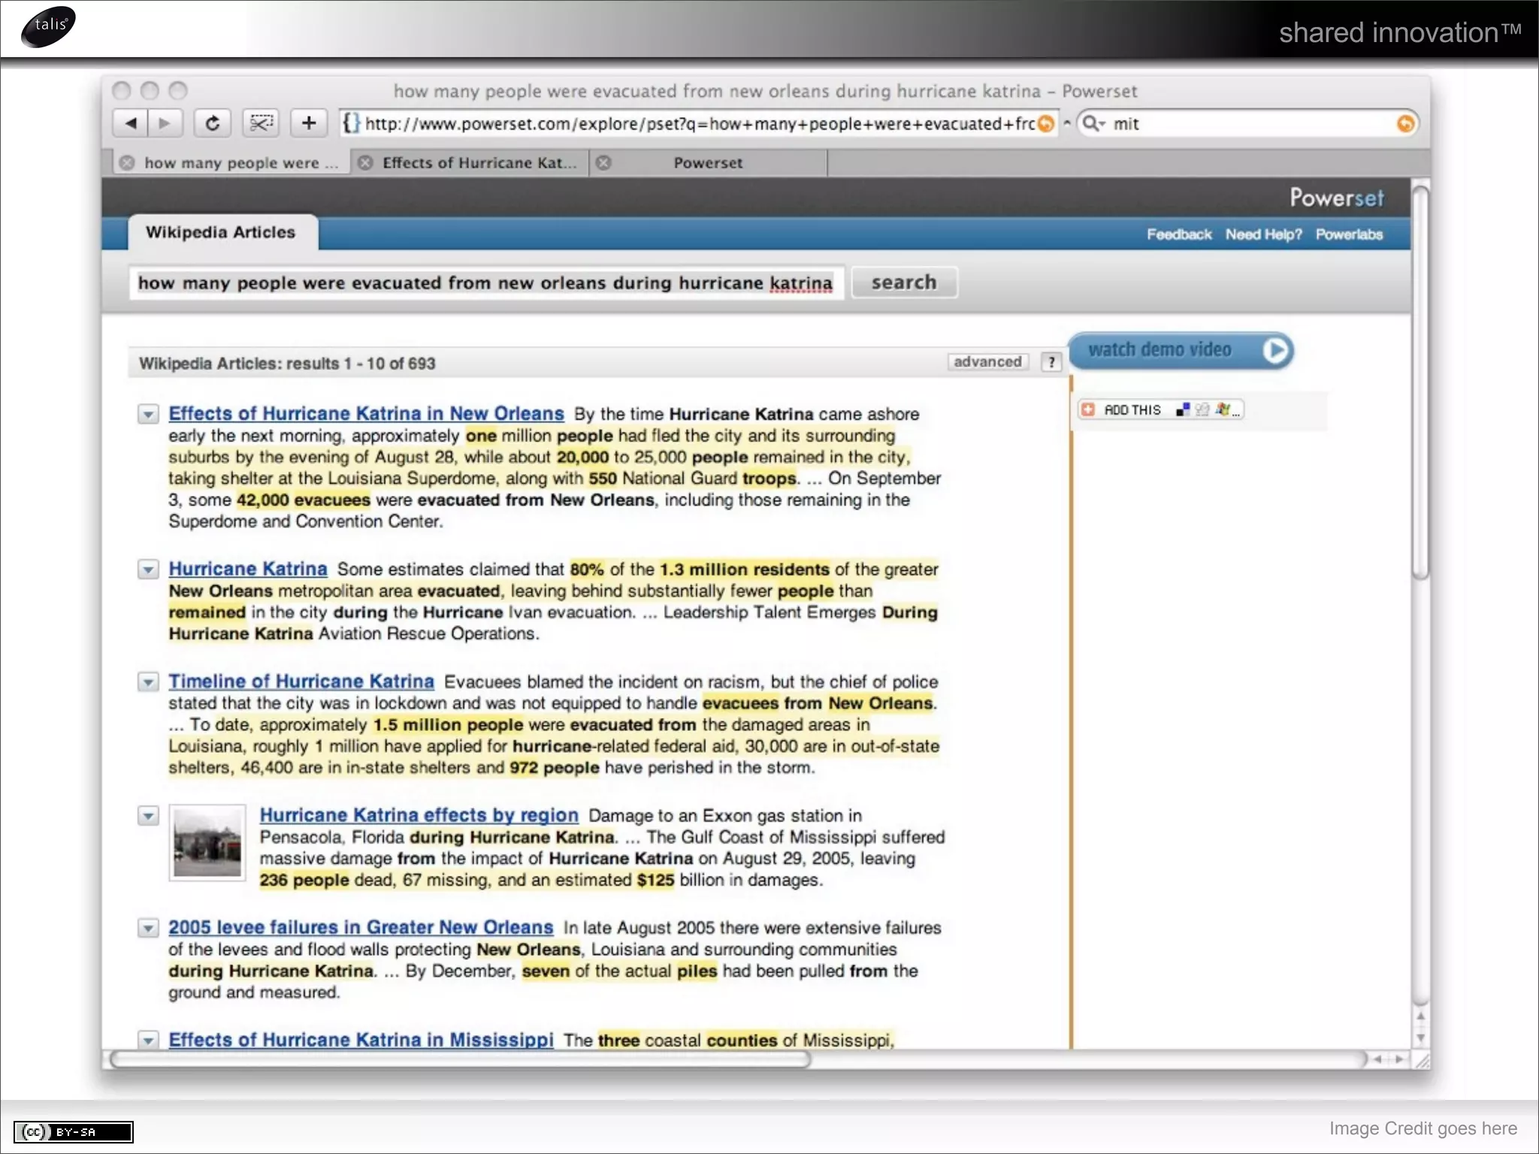Click the Powerset logo

point(1336,198)
